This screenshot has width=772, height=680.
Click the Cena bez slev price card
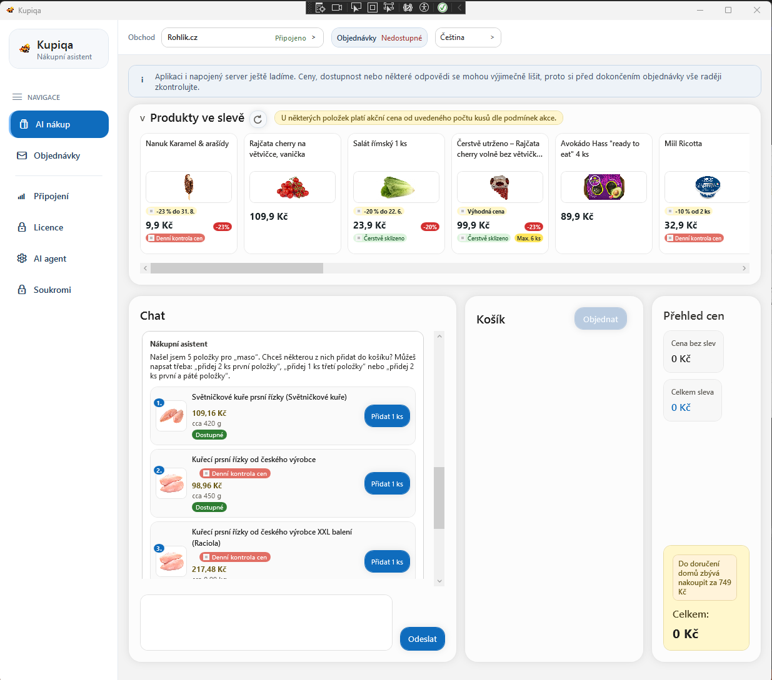[x=693, y=352]
